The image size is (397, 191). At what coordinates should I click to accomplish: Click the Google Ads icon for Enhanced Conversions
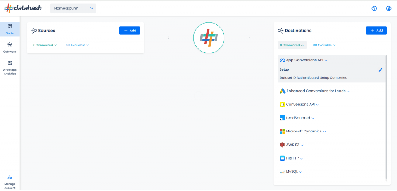[283, 91]
